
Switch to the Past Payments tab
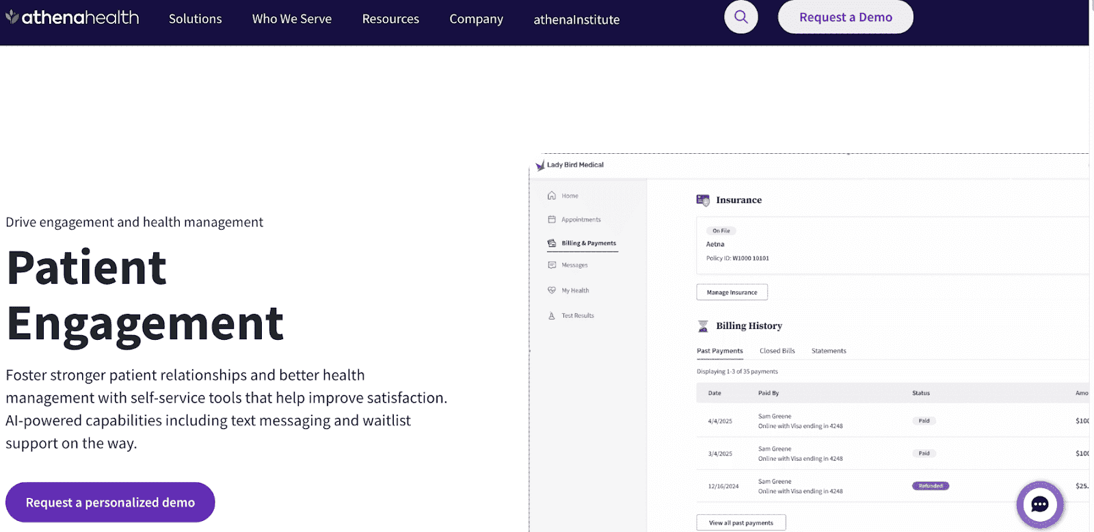[719, 351]
